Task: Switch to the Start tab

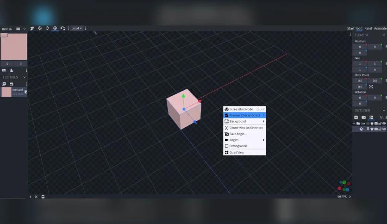Action: click(x=351, y=28)
